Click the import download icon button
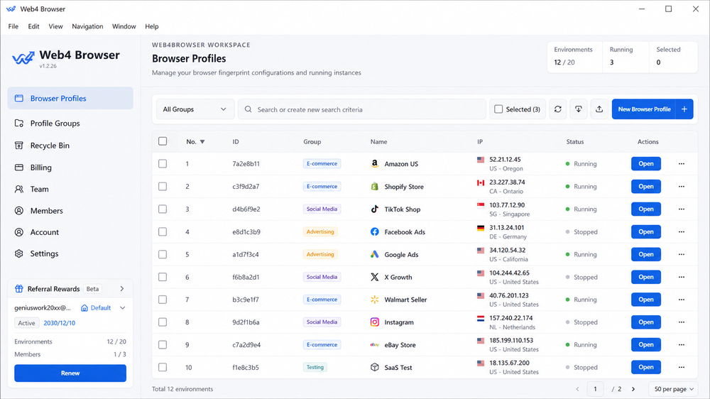The image size is (710, 399). pyautogui.click(x=578, y=109)
